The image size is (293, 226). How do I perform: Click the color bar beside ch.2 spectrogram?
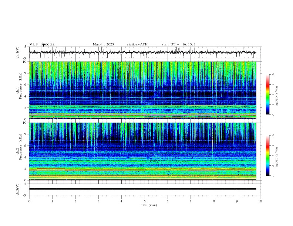[x=268, y=155]
